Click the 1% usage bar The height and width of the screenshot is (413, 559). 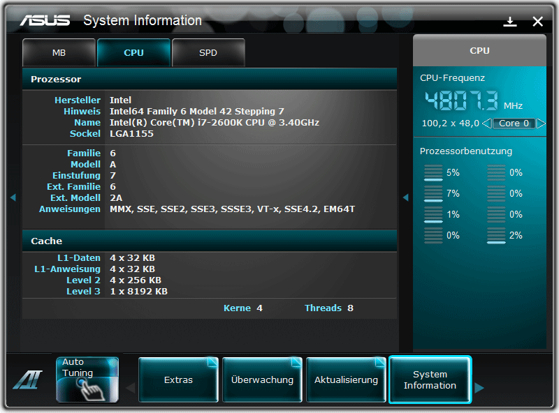click(x=433, y=215)
